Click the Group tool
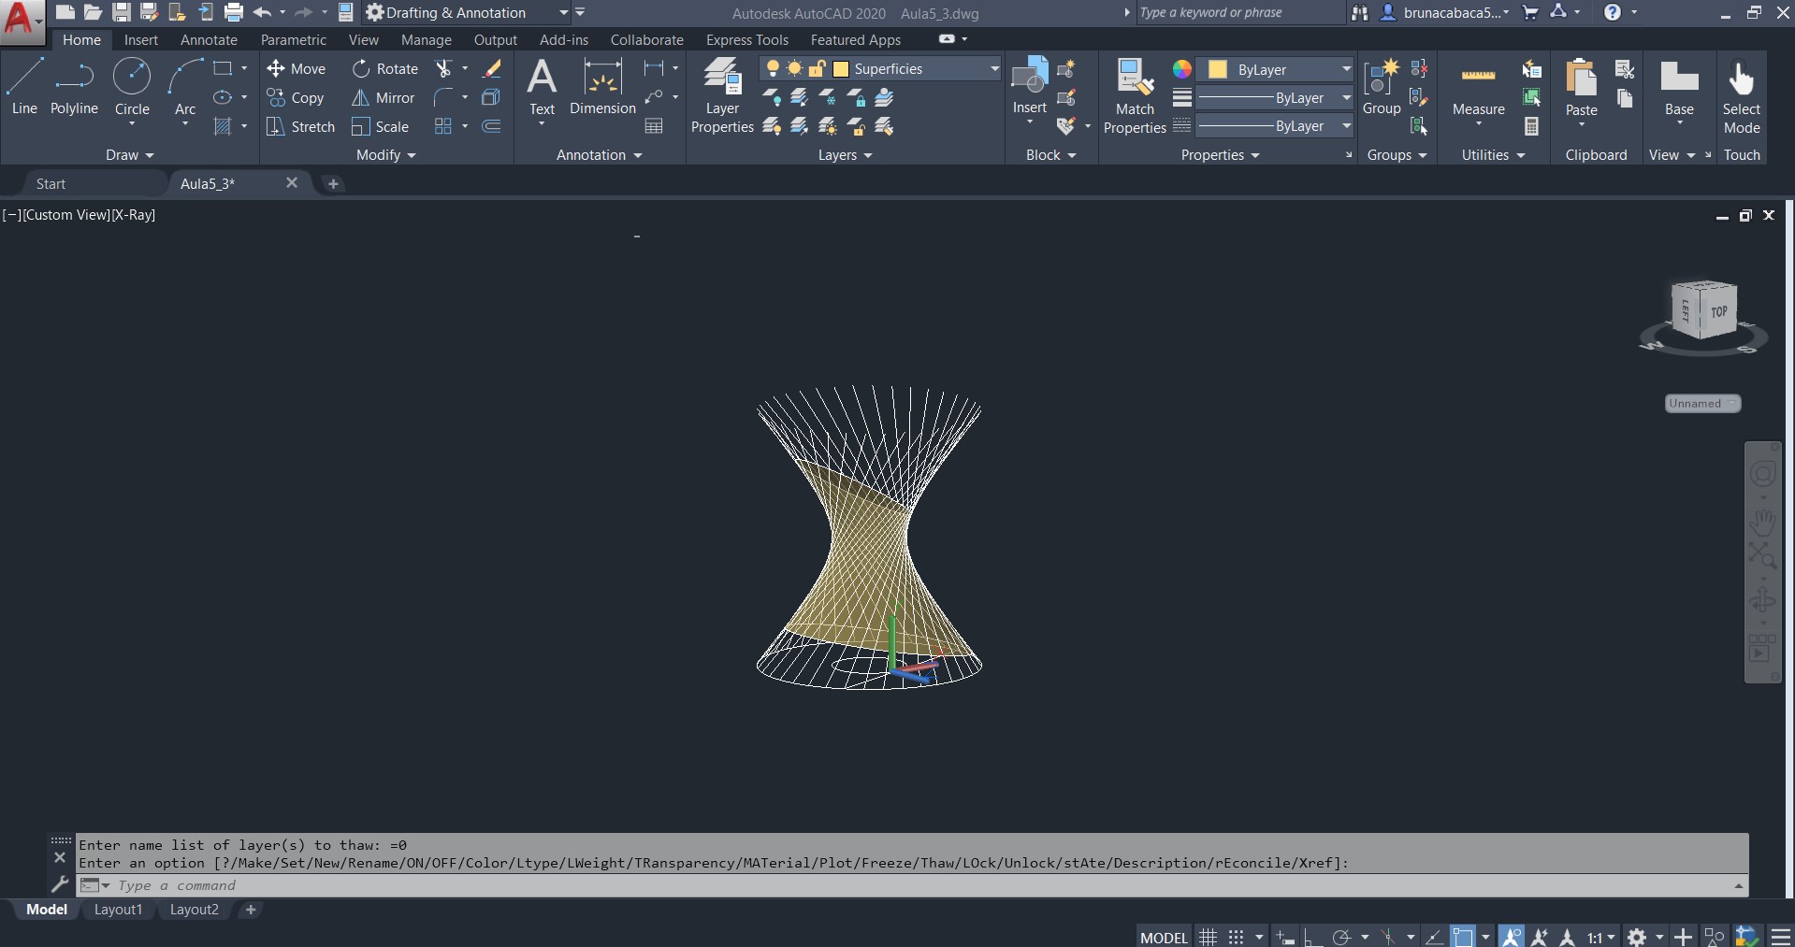 point(1382,87)
